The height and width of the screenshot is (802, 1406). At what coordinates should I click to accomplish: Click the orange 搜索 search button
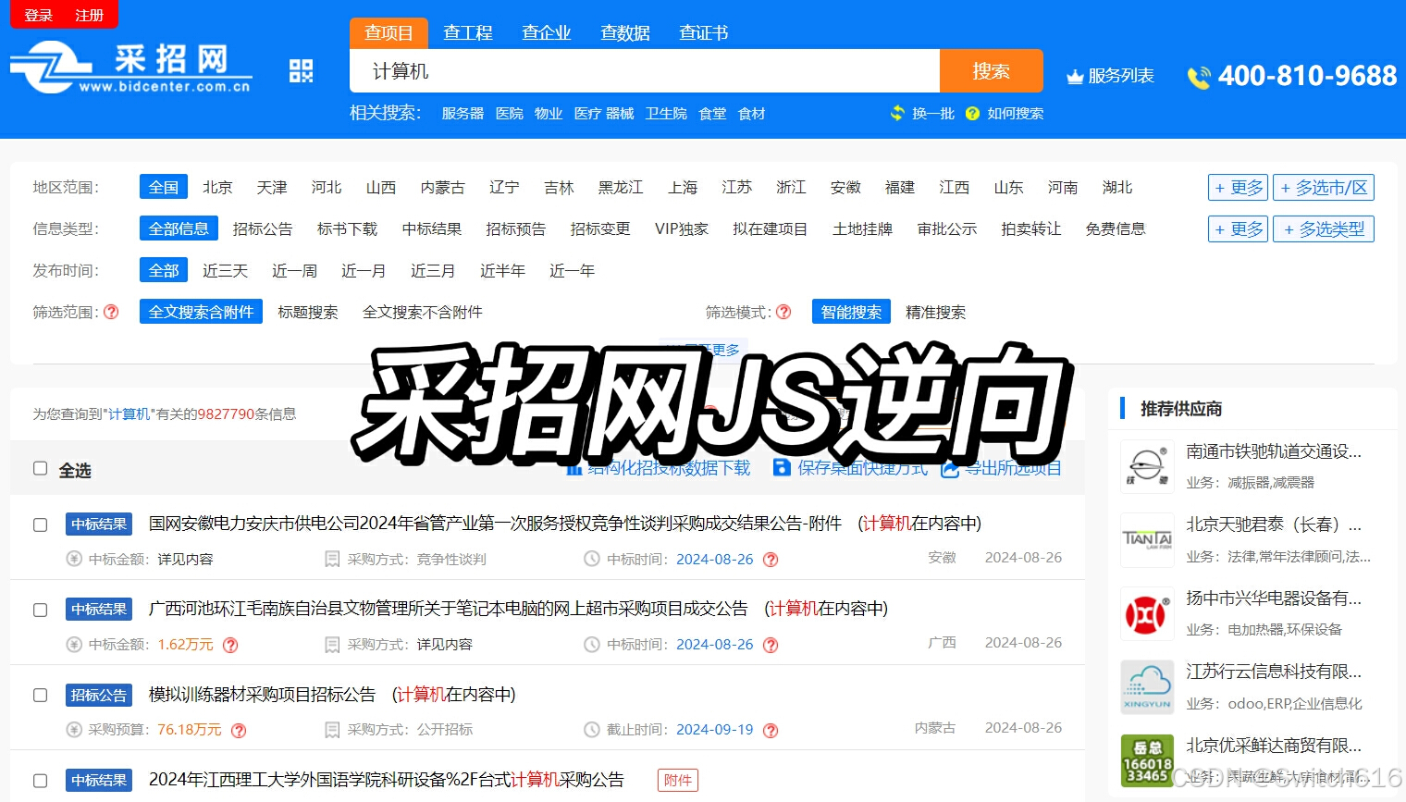click(991, 70)
